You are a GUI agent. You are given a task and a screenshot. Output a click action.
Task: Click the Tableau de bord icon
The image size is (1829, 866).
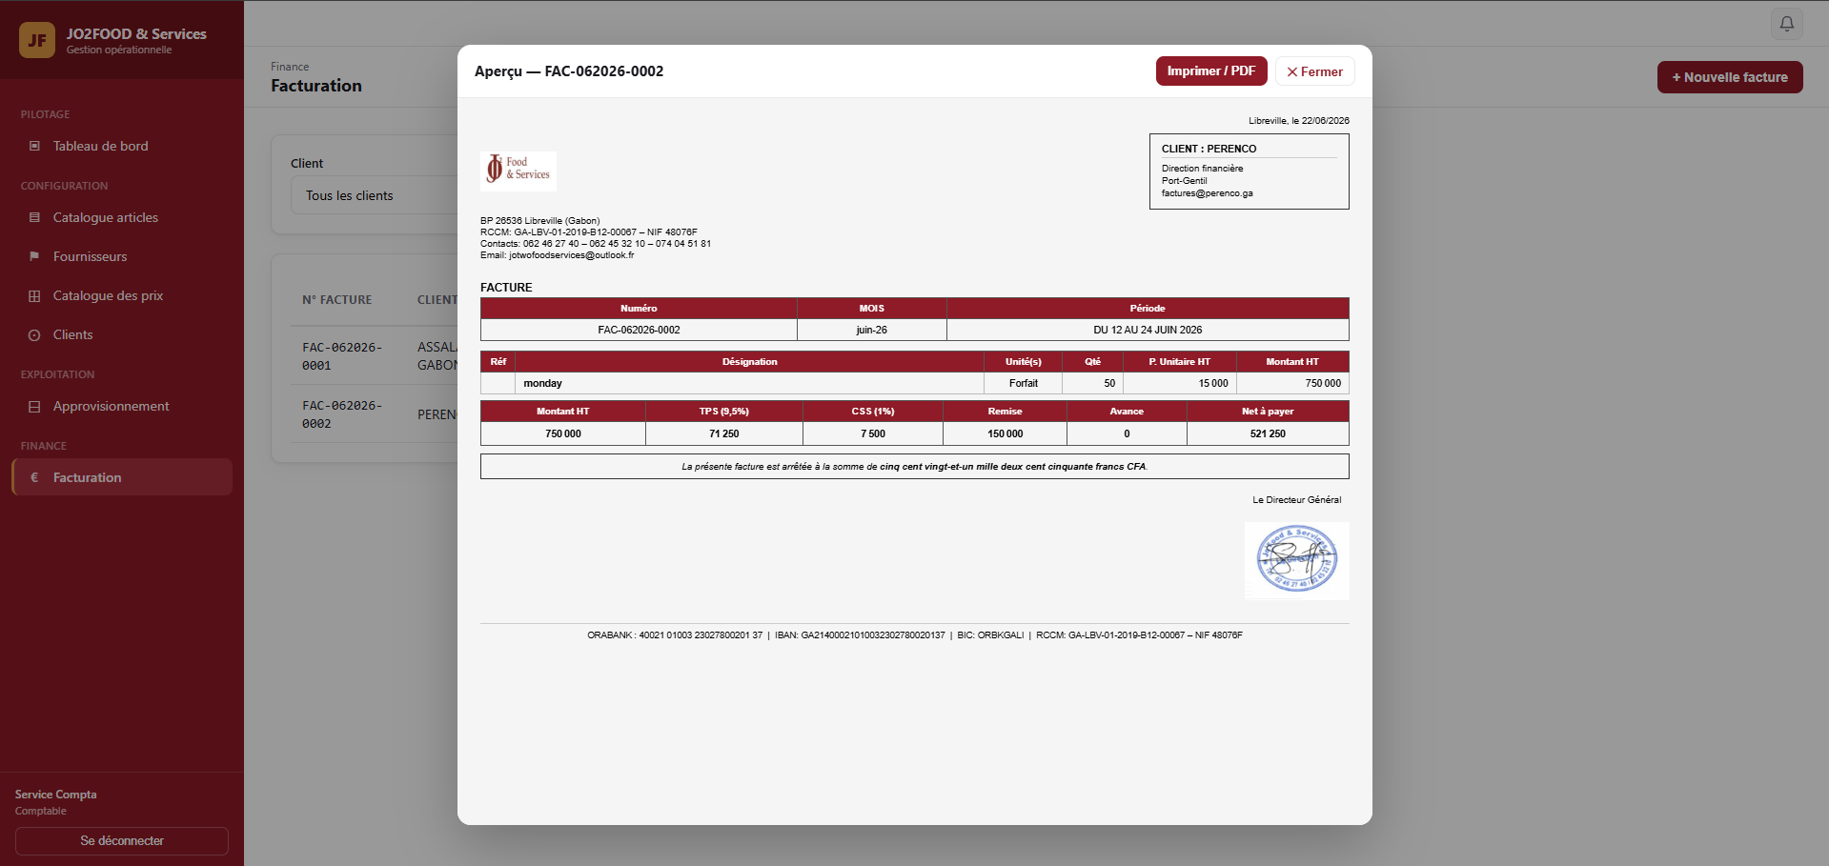point(34,146)
